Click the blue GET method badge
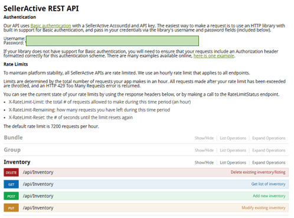Screen dimensions: 294x218 pos(11,184)
